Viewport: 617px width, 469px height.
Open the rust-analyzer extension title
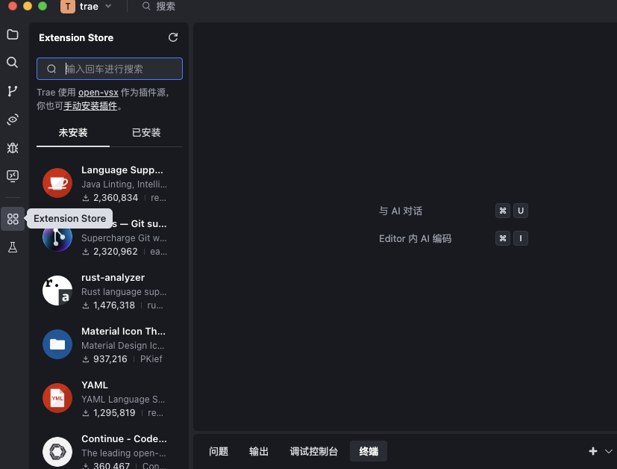point(113,278)
